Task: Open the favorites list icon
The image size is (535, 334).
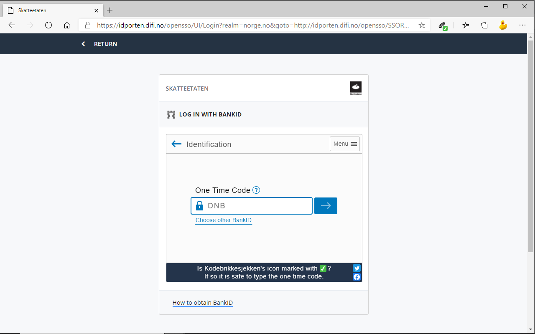Action: [x=466, y=25]
